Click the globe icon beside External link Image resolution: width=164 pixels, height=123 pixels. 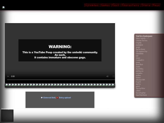pos(42,98)
